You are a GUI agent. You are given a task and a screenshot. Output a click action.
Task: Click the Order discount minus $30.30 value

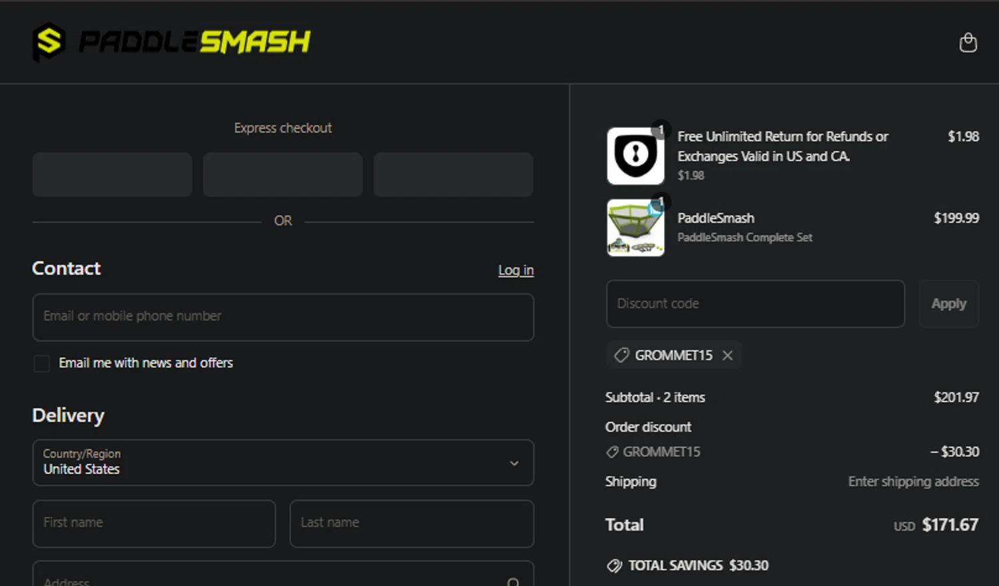pos(954,451)
